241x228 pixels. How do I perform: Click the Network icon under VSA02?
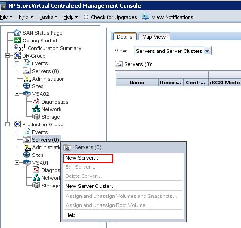click(x=36, y=109)
